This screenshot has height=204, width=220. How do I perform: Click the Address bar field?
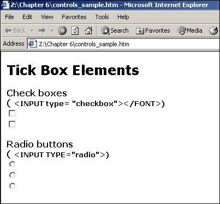point(124,44)
